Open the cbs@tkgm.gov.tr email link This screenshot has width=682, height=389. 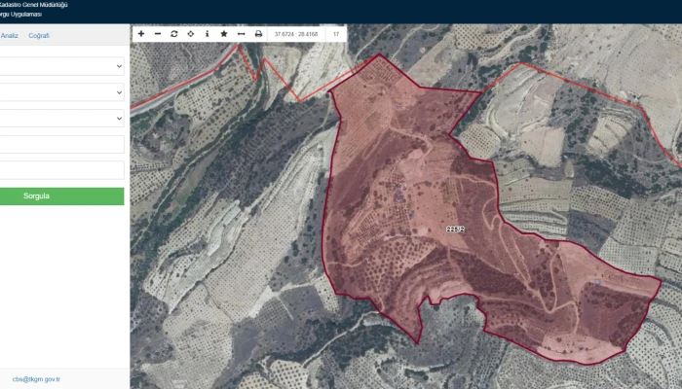pos(36,379)
